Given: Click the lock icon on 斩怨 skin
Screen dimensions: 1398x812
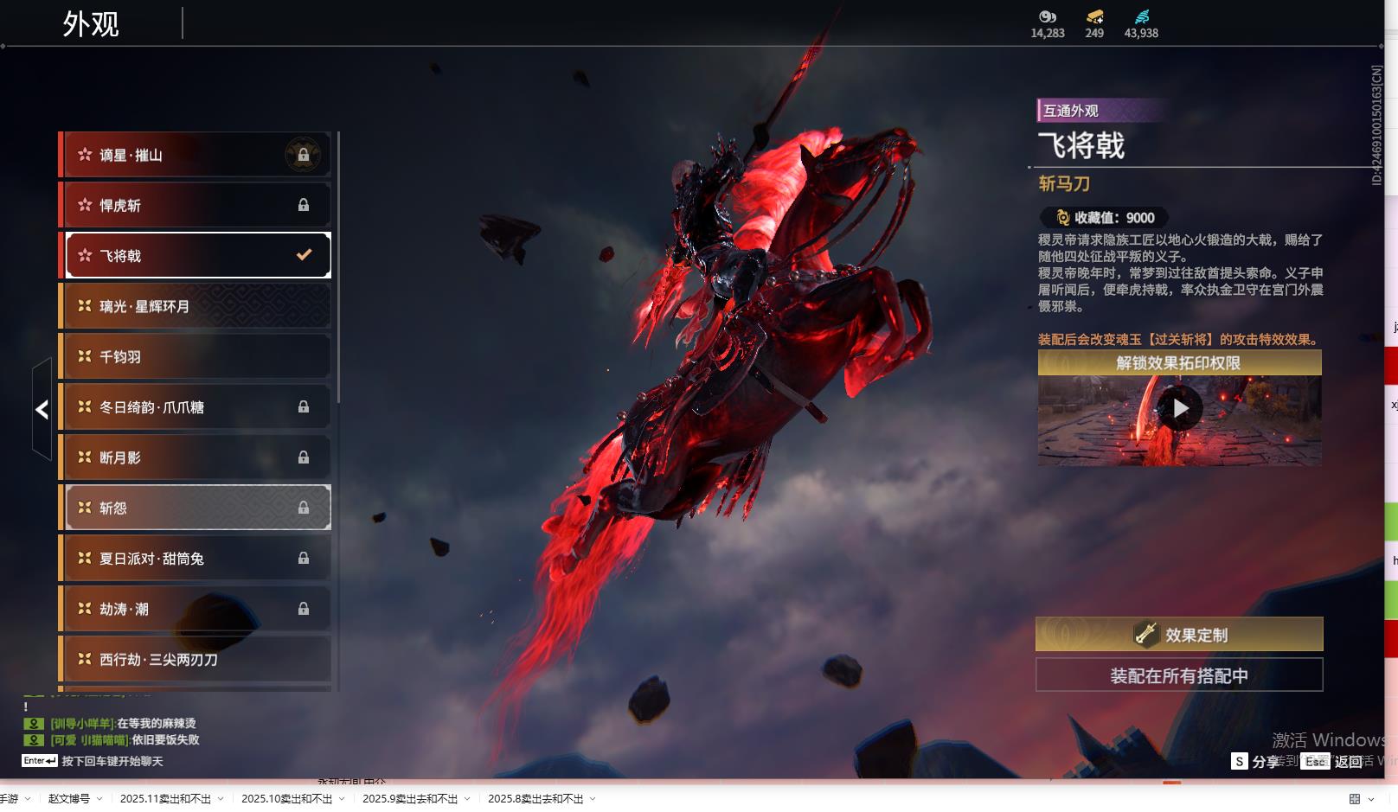Looking at the screenshot, I should click(303, 508).
